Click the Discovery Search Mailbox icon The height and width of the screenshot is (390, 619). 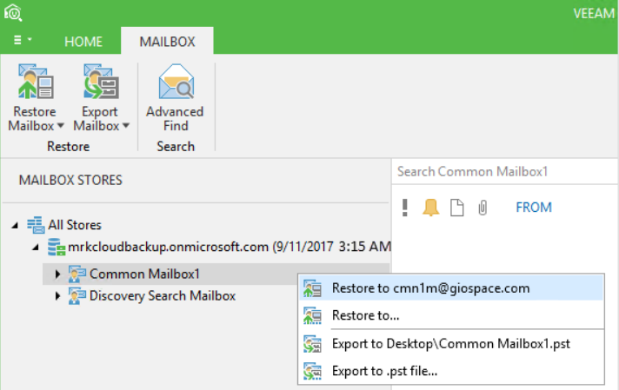pos(77,295)
